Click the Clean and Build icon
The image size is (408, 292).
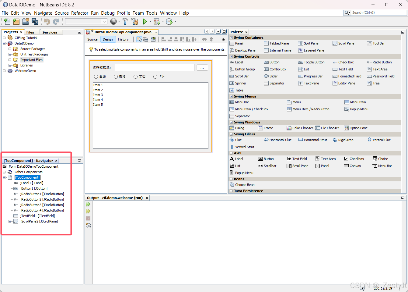pyautogui.click(x=135, y=21)
